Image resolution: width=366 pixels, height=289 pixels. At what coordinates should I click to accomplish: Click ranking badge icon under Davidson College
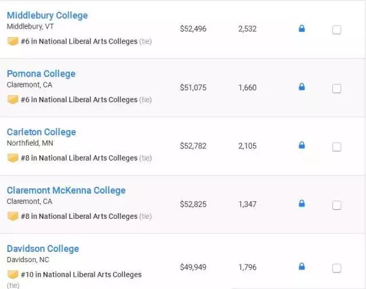pos(13,274)
